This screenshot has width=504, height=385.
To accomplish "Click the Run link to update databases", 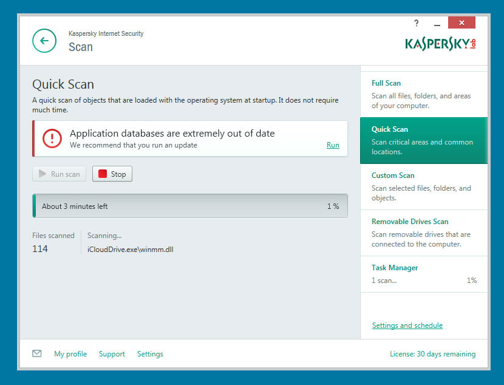I will (333, 145).
